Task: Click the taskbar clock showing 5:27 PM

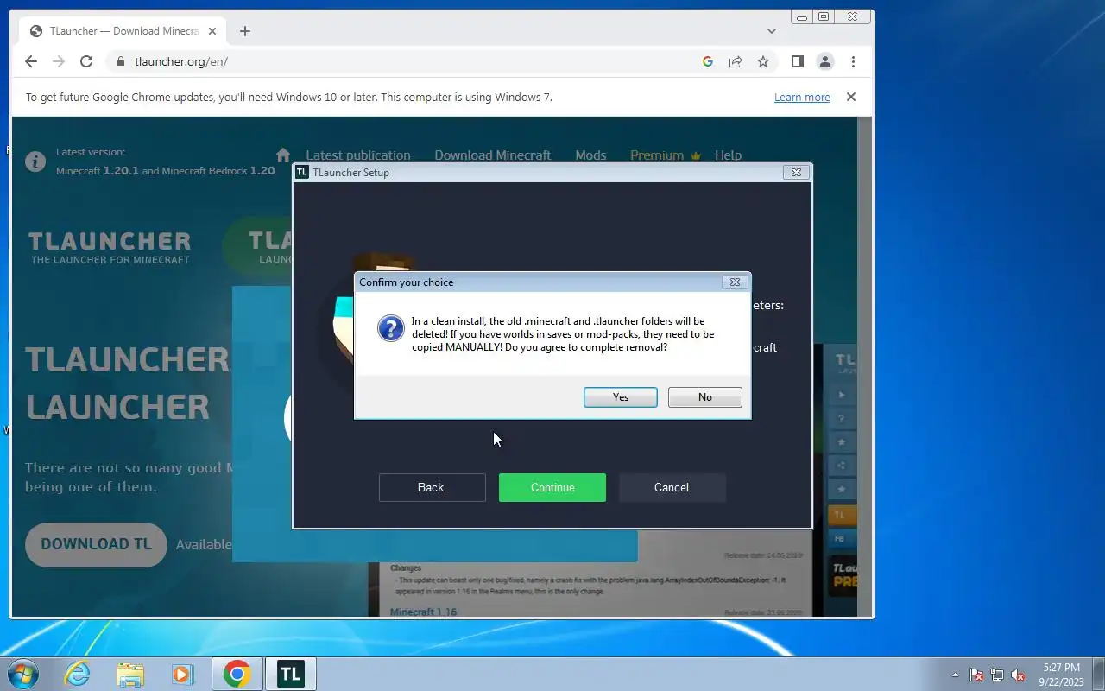Action: pyautogui.click(x=1061, y=675)
